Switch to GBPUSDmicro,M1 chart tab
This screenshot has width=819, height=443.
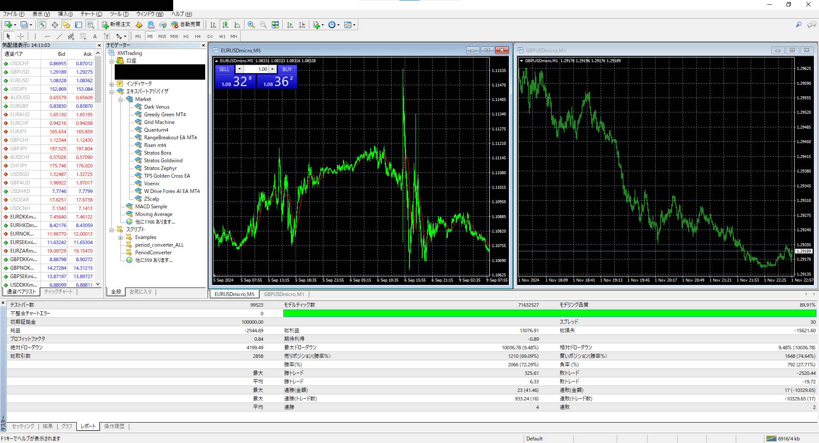(284, 294)
